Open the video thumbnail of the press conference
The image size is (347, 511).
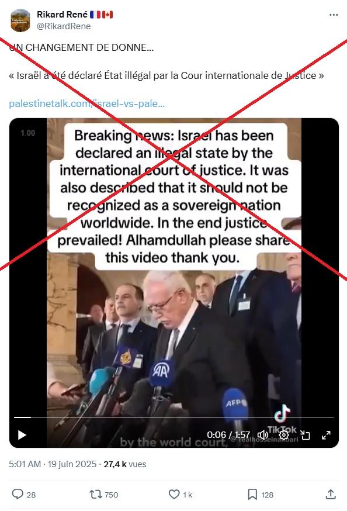click(x=174, y=282)
